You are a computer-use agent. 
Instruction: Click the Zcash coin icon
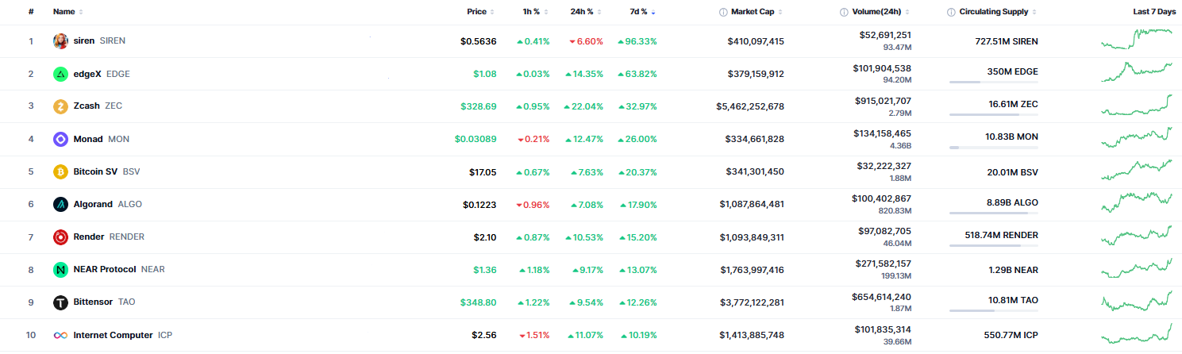(60, 106)
